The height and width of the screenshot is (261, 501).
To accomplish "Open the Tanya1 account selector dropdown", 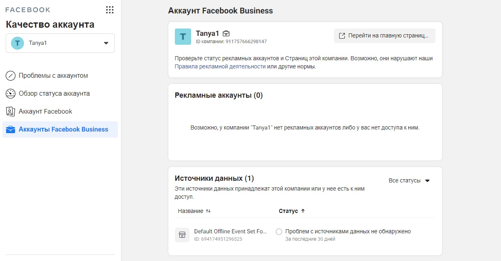I will click(60, 43).
